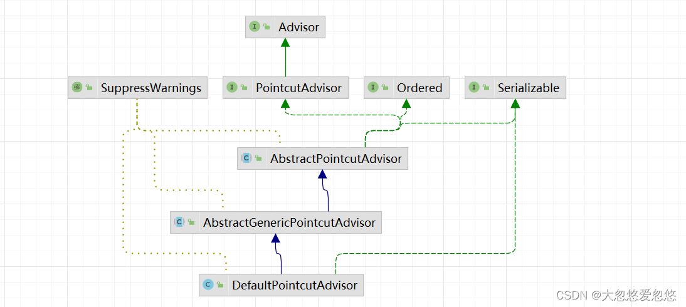
Task: Click the @ annotation icon on SuppressWarnings
Action: point(77,88)
